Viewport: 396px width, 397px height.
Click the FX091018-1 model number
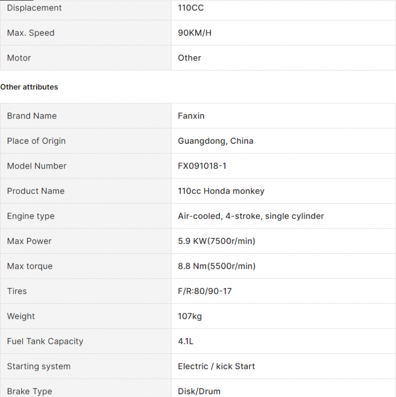click(x=202, y=166)
